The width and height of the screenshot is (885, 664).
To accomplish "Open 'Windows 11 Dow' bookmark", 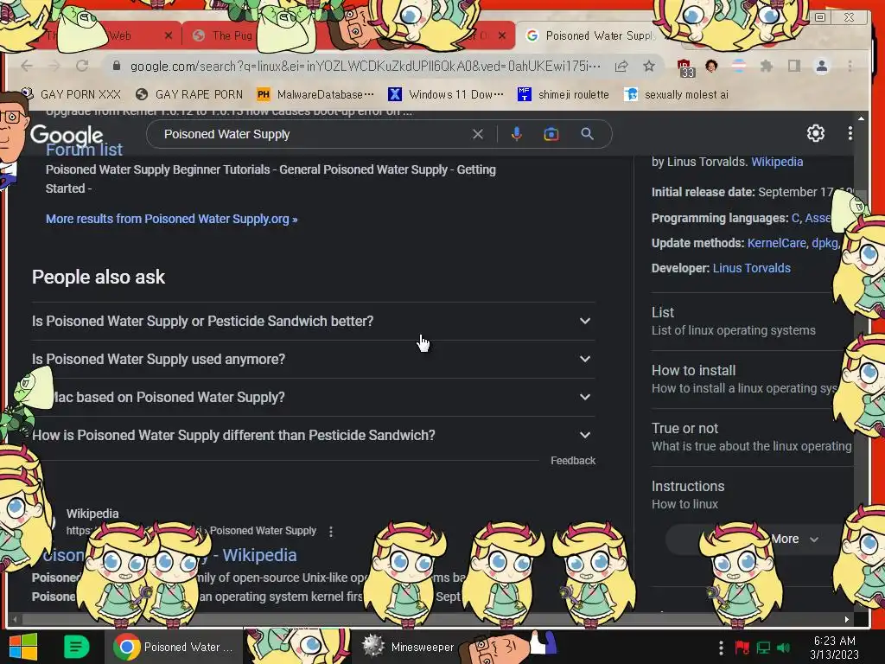I will 446,94.
